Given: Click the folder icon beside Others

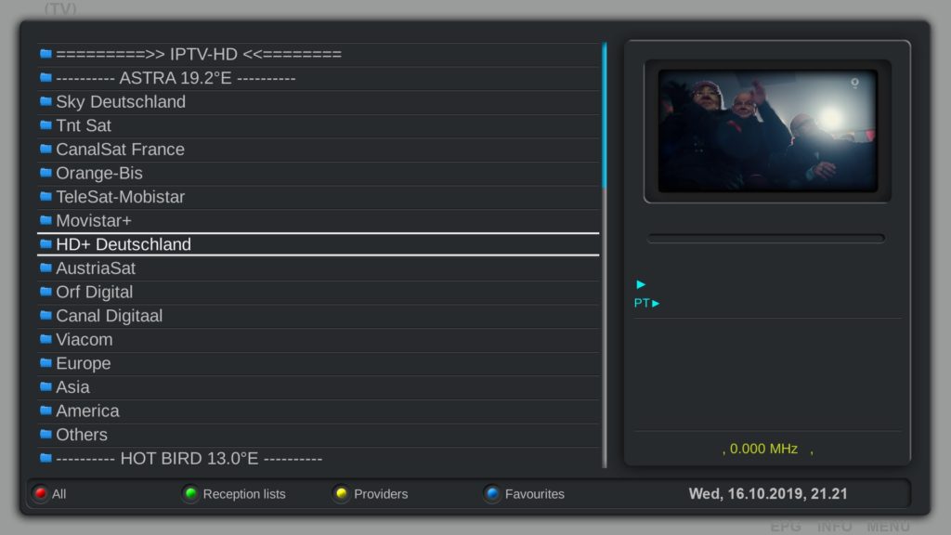Looking at the screenshot, I should pos(46,435).
